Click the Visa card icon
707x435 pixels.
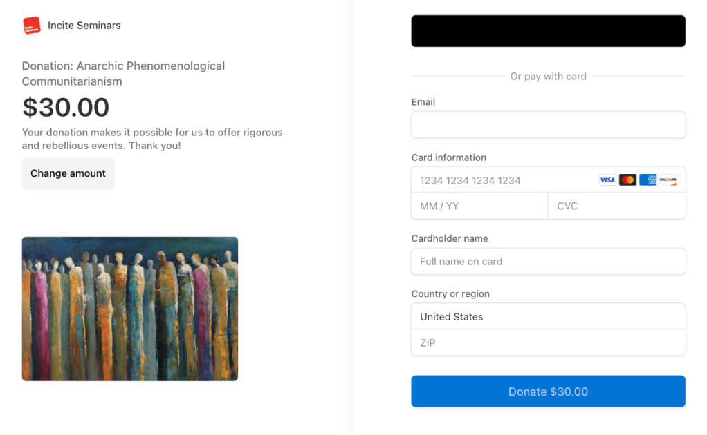point(607,180)
